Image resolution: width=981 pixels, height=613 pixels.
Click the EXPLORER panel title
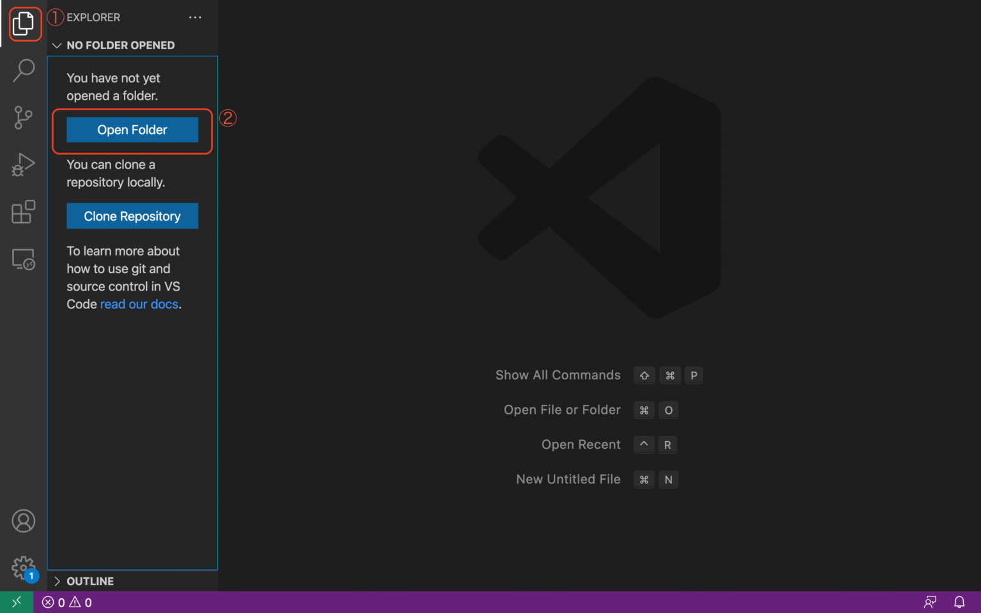tap(95, 17)
